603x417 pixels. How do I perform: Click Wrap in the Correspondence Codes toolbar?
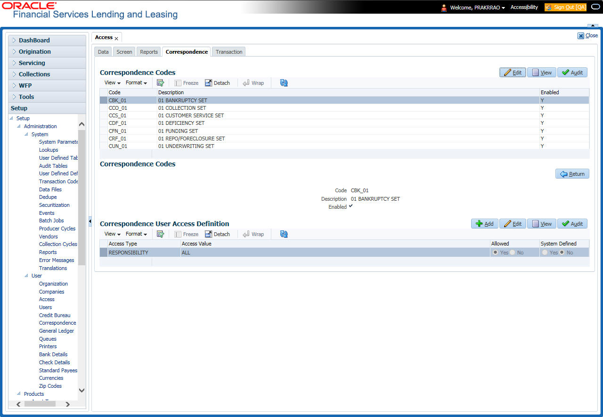tap(253, 83)
